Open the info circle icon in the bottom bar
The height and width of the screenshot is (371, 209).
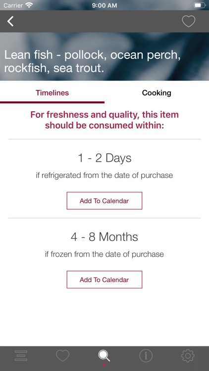(146, 356)
